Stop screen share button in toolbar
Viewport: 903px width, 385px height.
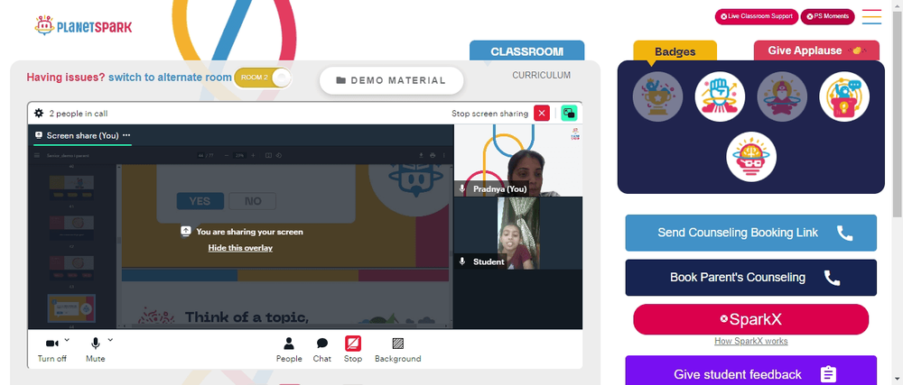coord(353,350)
